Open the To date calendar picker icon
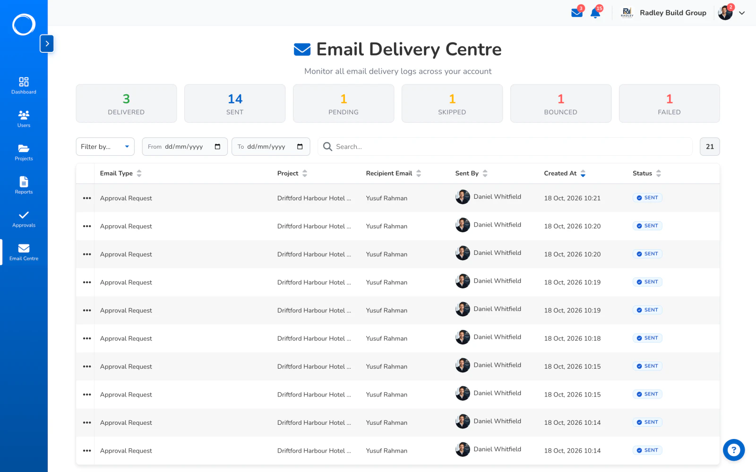The image size is (756, 472). tap(300, 147)
